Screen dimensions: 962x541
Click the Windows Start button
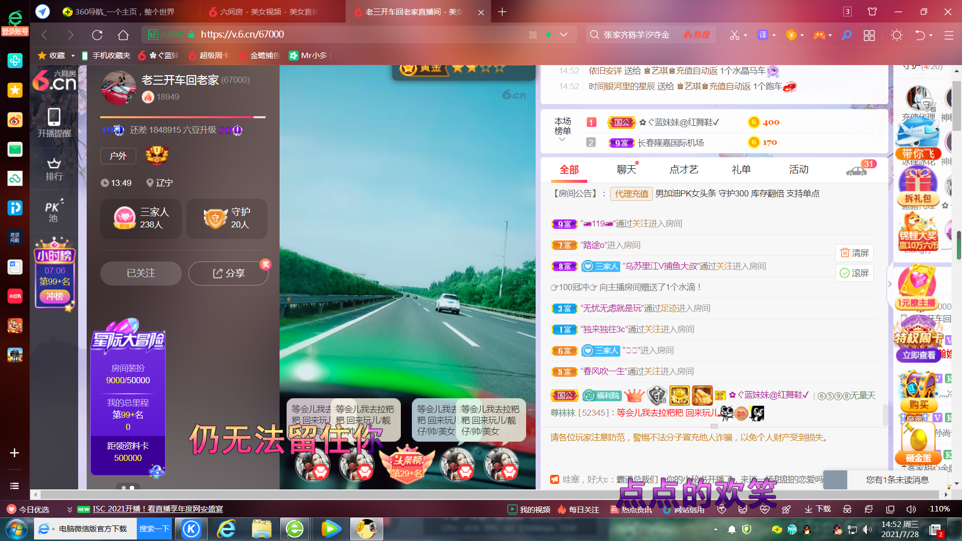(17, 529)
